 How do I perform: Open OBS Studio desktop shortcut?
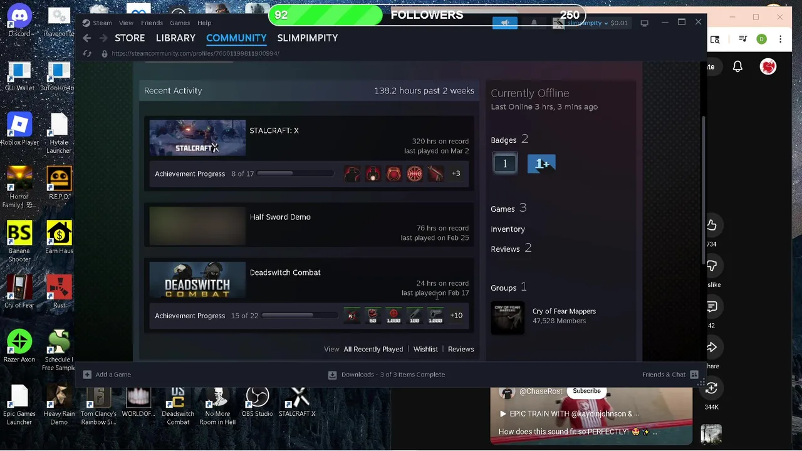click(258, 402)
